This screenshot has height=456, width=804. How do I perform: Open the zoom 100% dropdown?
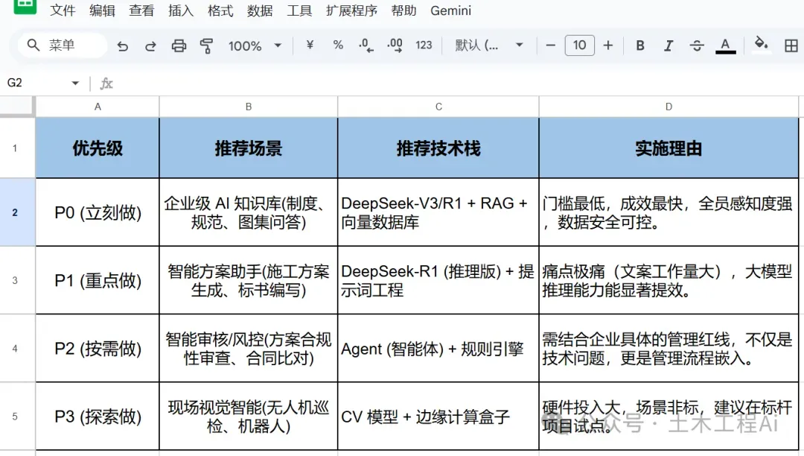pyautogui.click(x=255, y=45)
